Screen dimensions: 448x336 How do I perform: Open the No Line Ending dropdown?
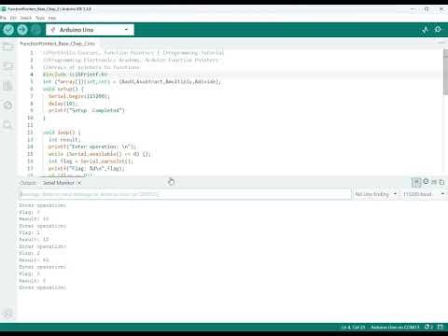point(375,194)
